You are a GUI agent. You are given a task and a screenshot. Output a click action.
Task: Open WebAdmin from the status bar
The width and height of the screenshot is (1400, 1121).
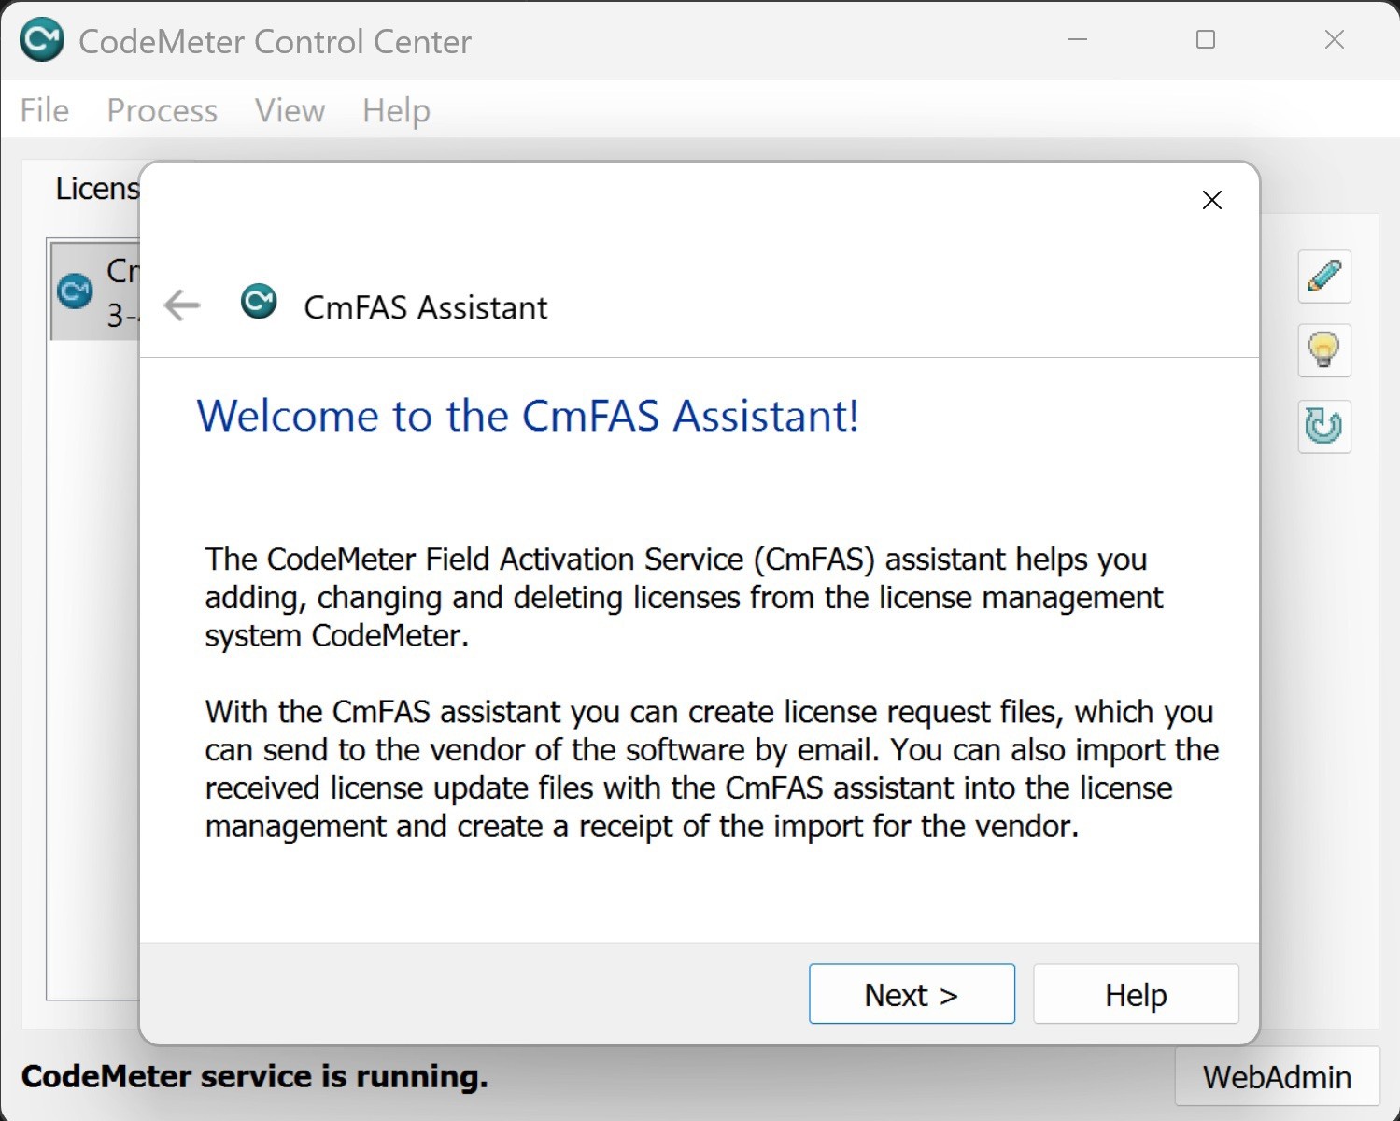pos(1277,1076)
